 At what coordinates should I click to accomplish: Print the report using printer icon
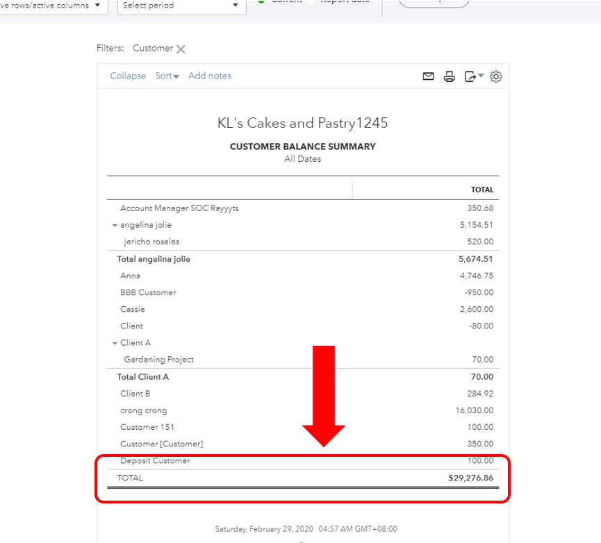coord(450,76)
